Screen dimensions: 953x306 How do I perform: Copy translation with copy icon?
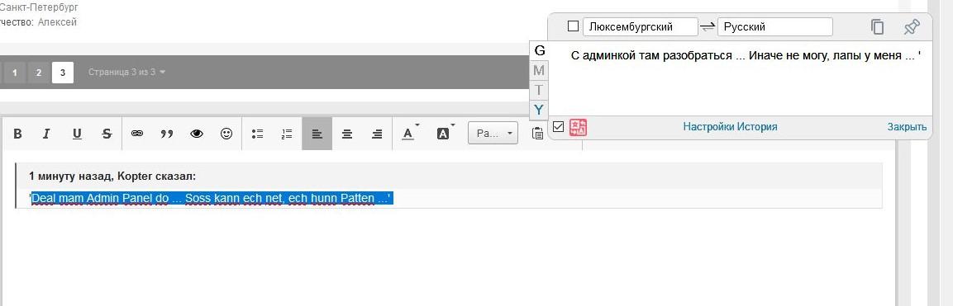pos(877,26)
